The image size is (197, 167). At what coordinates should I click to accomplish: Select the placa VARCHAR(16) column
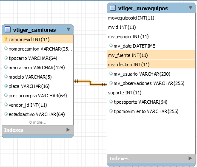[38, 86]
